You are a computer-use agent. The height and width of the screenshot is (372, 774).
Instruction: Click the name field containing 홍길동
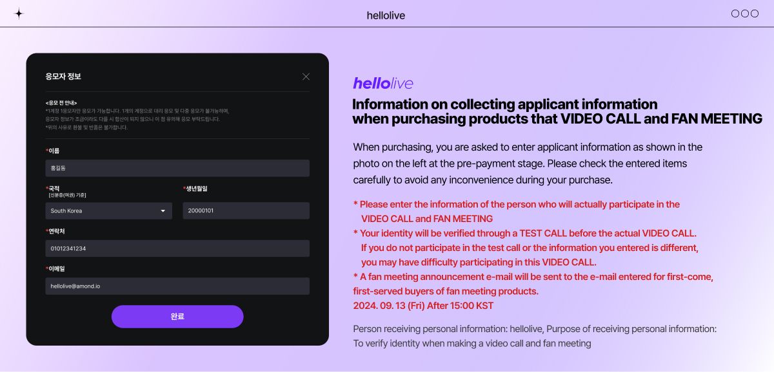pyautogui.click(x=177, y=168)
